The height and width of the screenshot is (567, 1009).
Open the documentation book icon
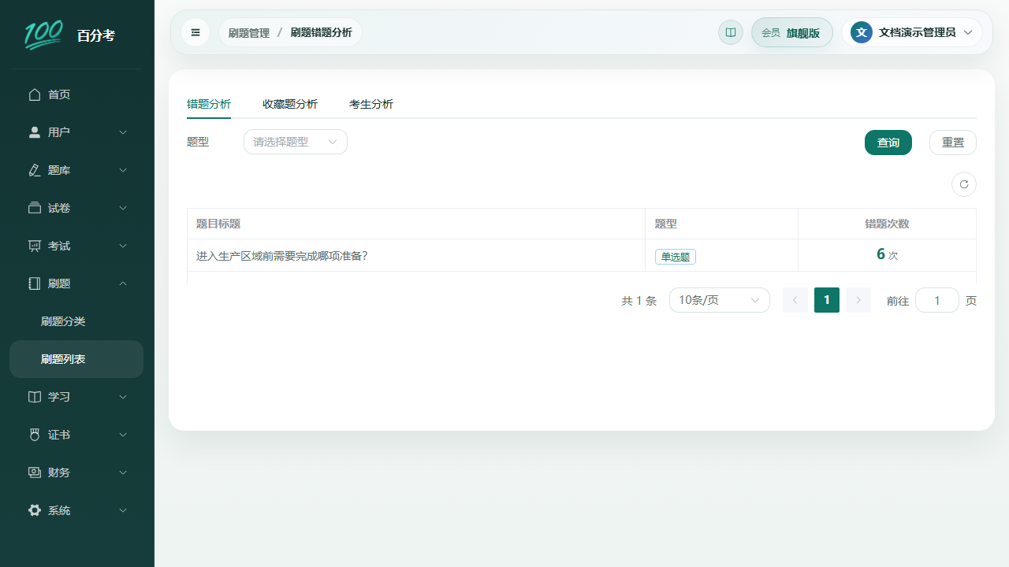731,32
